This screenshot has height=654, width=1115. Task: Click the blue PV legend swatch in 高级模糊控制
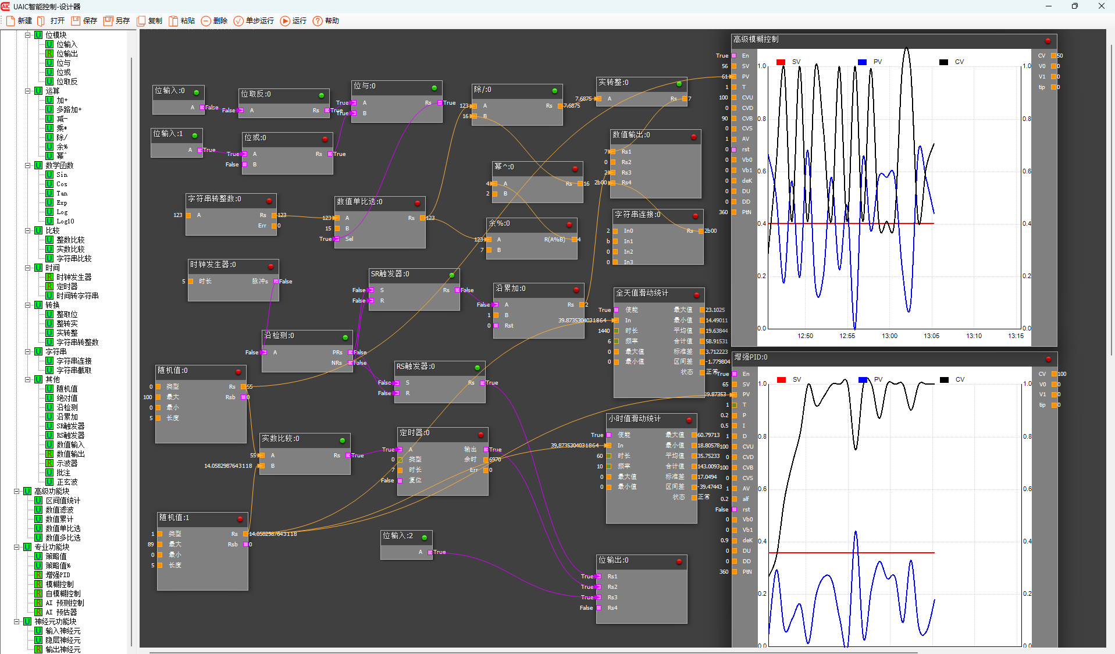[862, 62]
